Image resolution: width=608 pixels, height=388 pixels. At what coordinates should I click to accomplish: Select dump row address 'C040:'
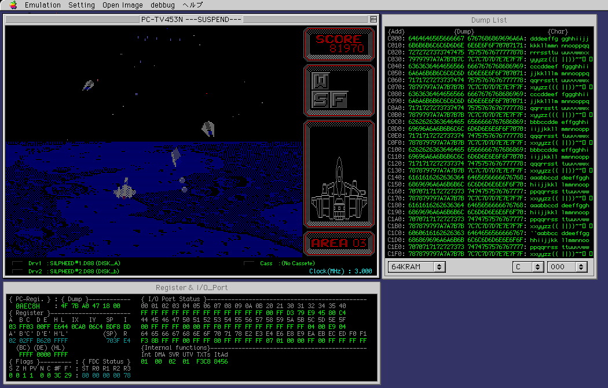click(396, 66)
